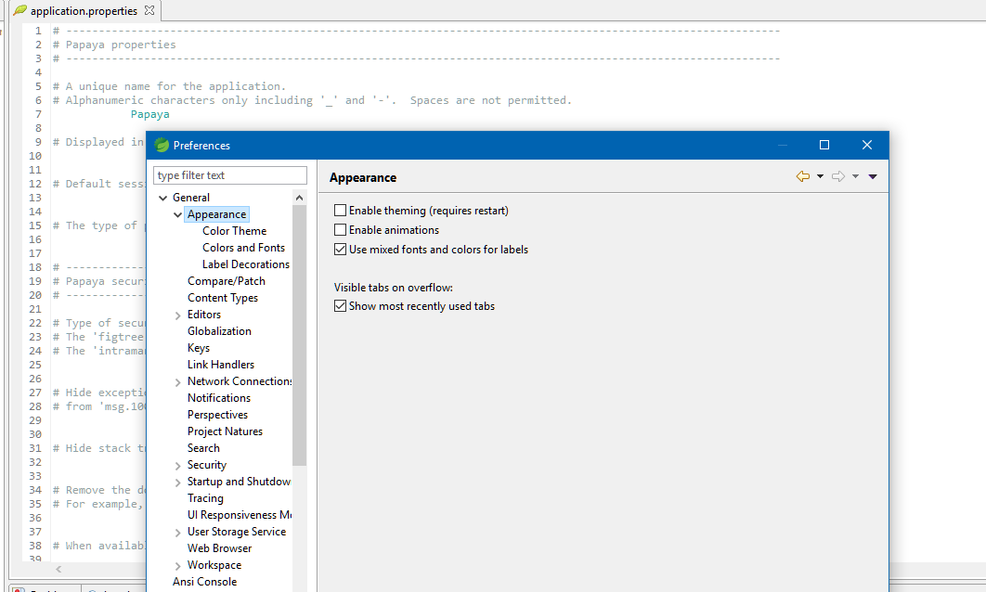Click the editor horizontal scroll left arrow
Viewport: 986px width, 592px height.
58,570
